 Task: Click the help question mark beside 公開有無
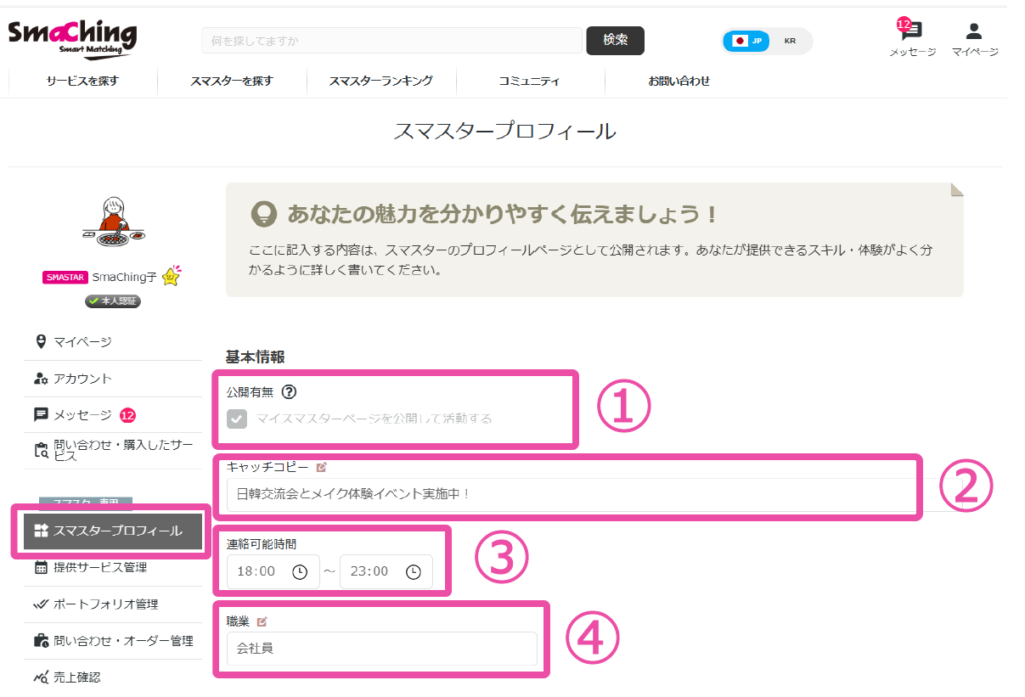[x=289, y=392]
